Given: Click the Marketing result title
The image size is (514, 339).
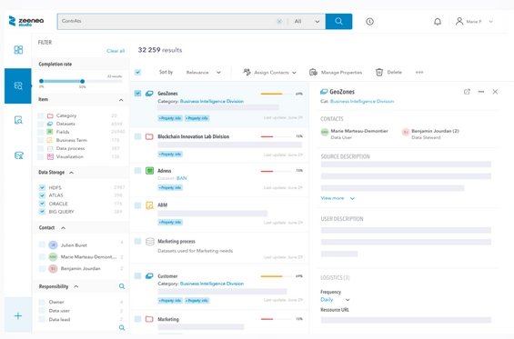Looking at the screenshot, I should point(168,319).
